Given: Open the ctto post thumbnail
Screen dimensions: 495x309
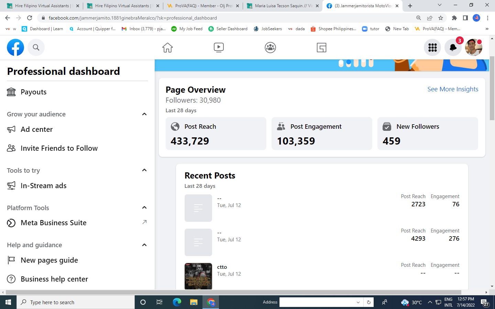Looking at the screenshot, I should 198,276.
